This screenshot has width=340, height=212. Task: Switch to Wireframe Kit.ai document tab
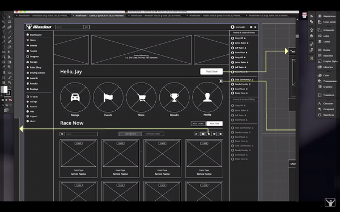(268, 16)
